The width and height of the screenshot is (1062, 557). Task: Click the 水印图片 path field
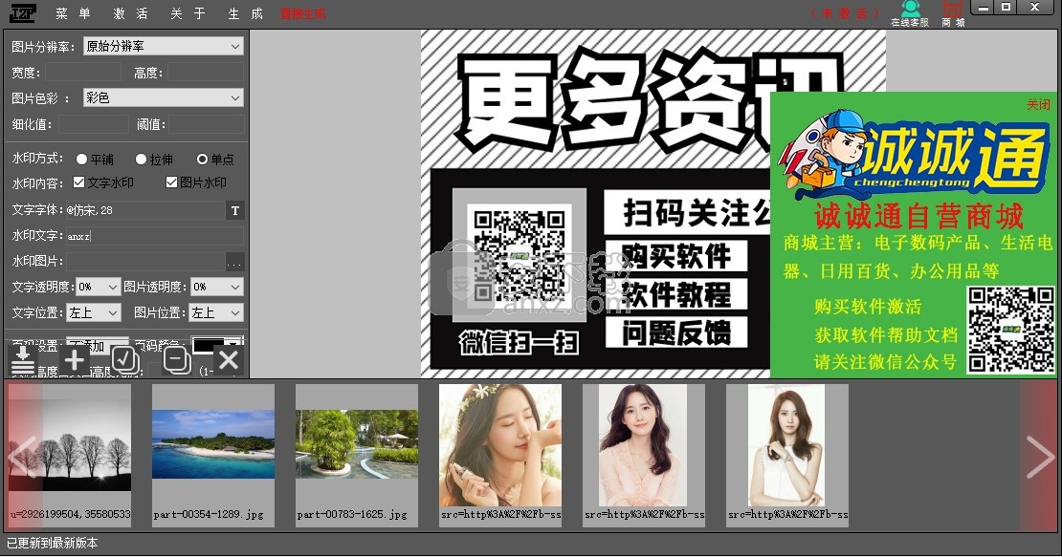(144, 262)
